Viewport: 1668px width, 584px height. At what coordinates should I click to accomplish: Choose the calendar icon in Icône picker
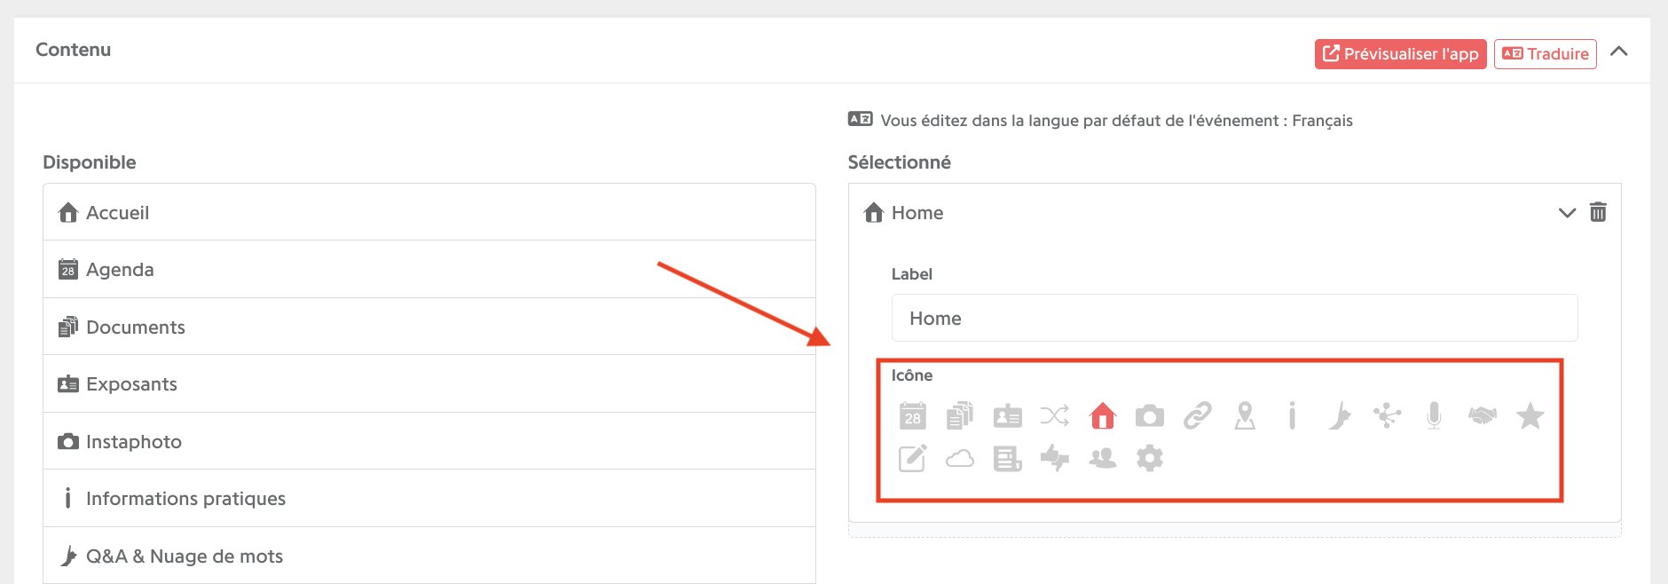pos(912,415)
